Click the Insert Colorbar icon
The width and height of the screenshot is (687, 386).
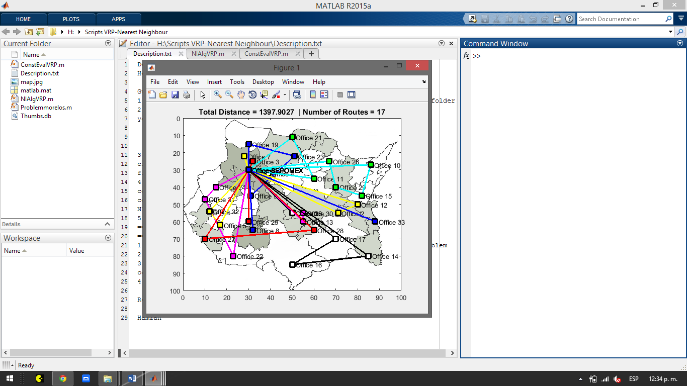pyautogui.click(x=313, y=94)
